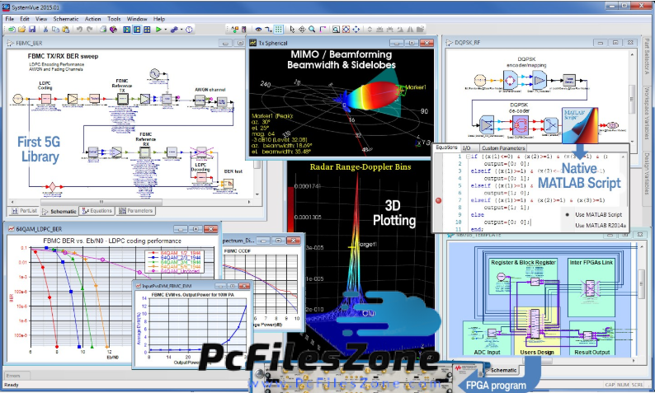Select the Use MATLAB Script option
Viewport: 655px width, 393px height.
pyautogui.click(x=598, y=213)
